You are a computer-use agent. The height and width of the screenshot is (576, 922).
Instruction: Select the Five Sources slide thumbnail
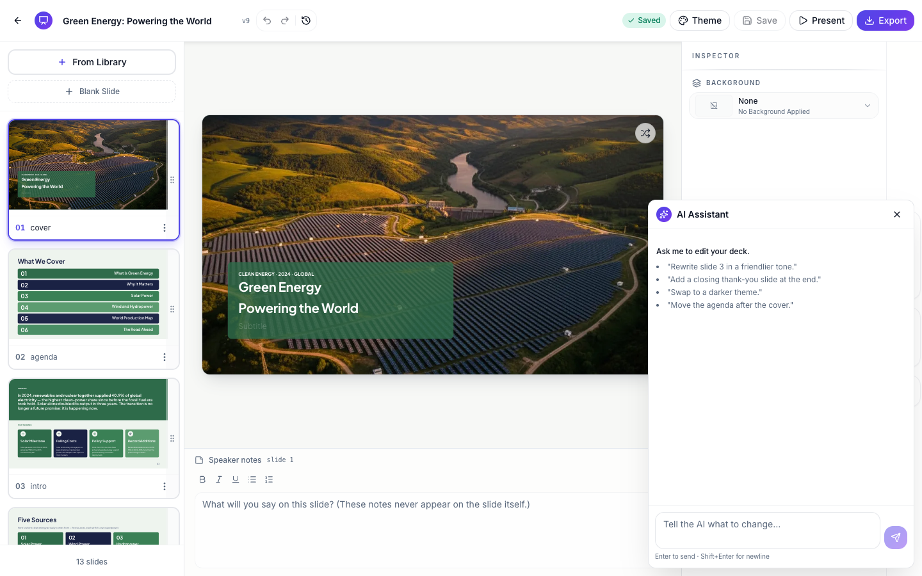[x=88, y=527]
